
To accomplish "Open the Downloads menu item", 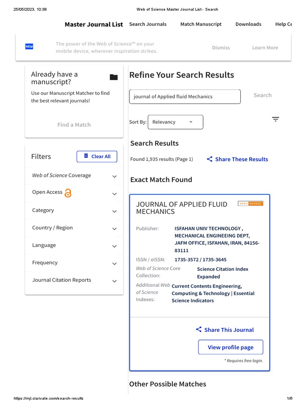I will 248,24.
